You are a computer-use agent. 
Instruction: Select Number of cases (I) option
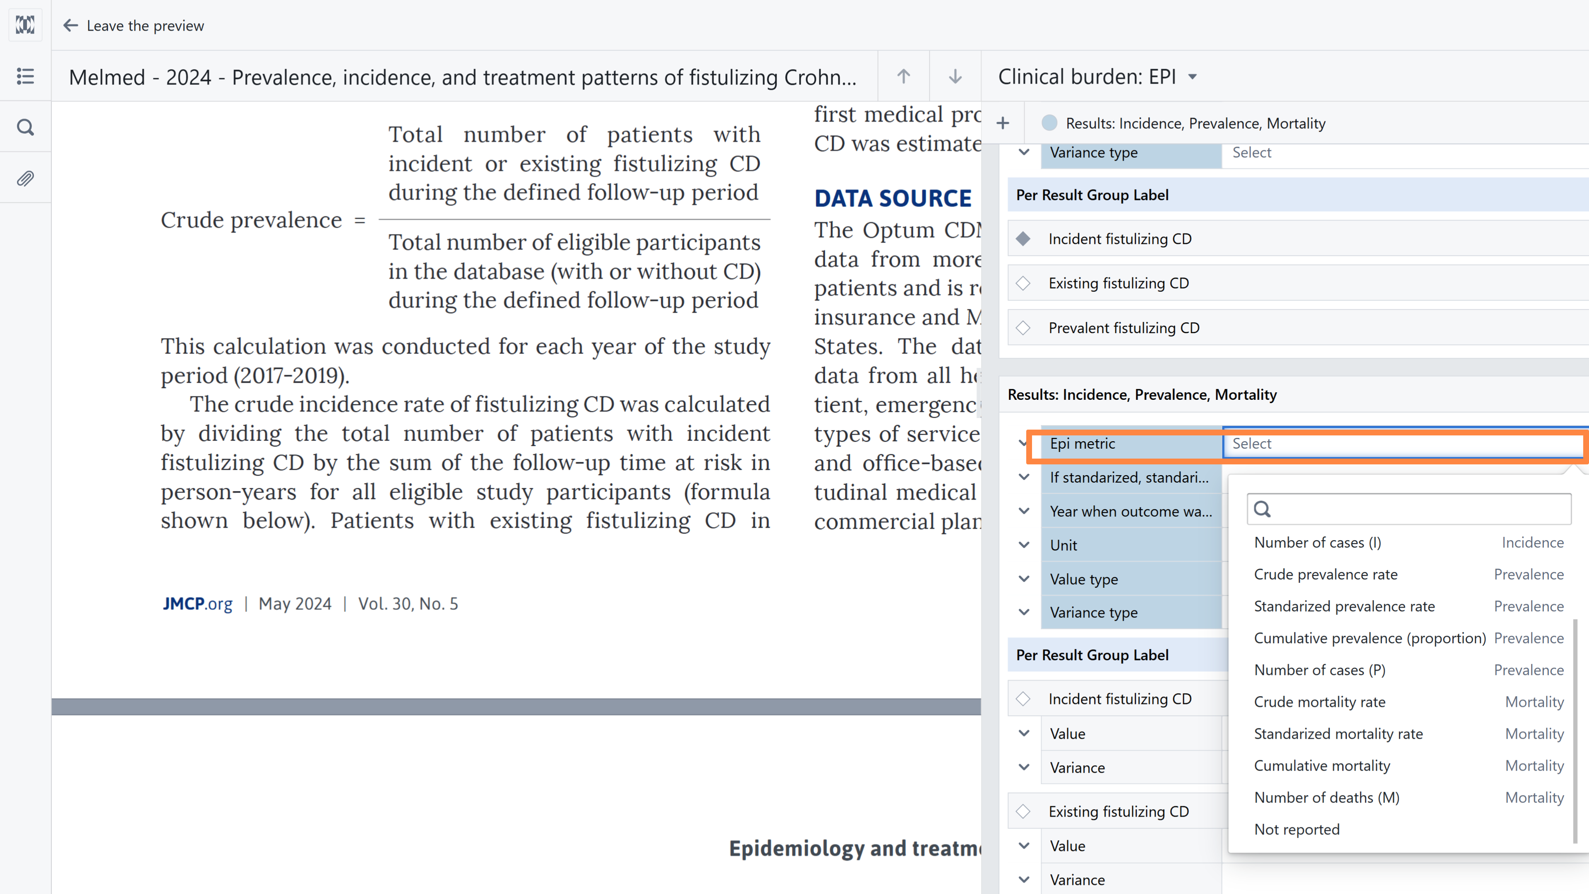tap(1409, 542)
